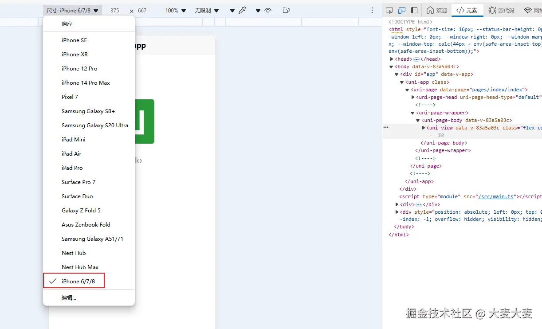Image resolution: width=542 pixels, height=329 pixels.
Task: Select iPhone 12 Pro from the device list
Action: [89, 68]
